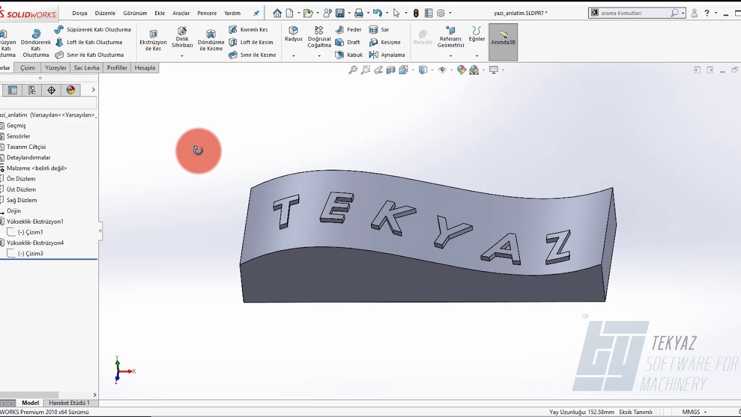741x417 pixels.
Task: Click the Section View icon in view toolbar
Action: [x=391, y=70]
